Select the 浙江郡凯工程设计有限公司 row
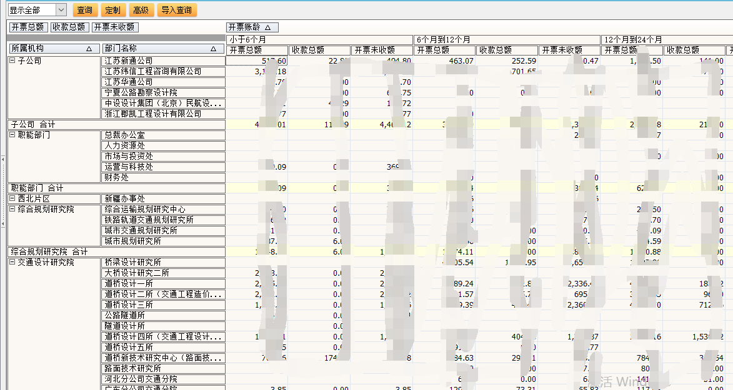This screenshot has height=390, width=733. (x=163, y=114)
